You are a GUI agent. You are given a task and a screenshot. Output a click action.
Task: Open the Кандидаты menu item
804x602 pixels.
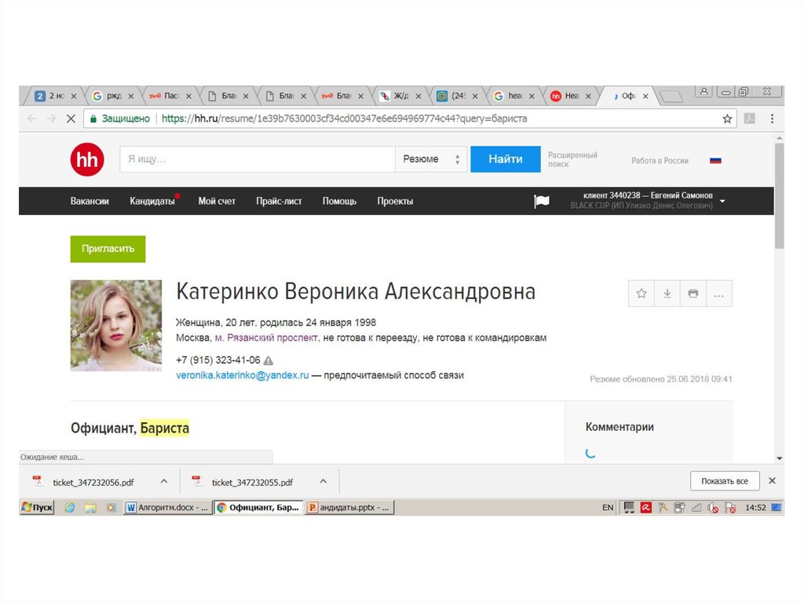(x=152, y=201)
